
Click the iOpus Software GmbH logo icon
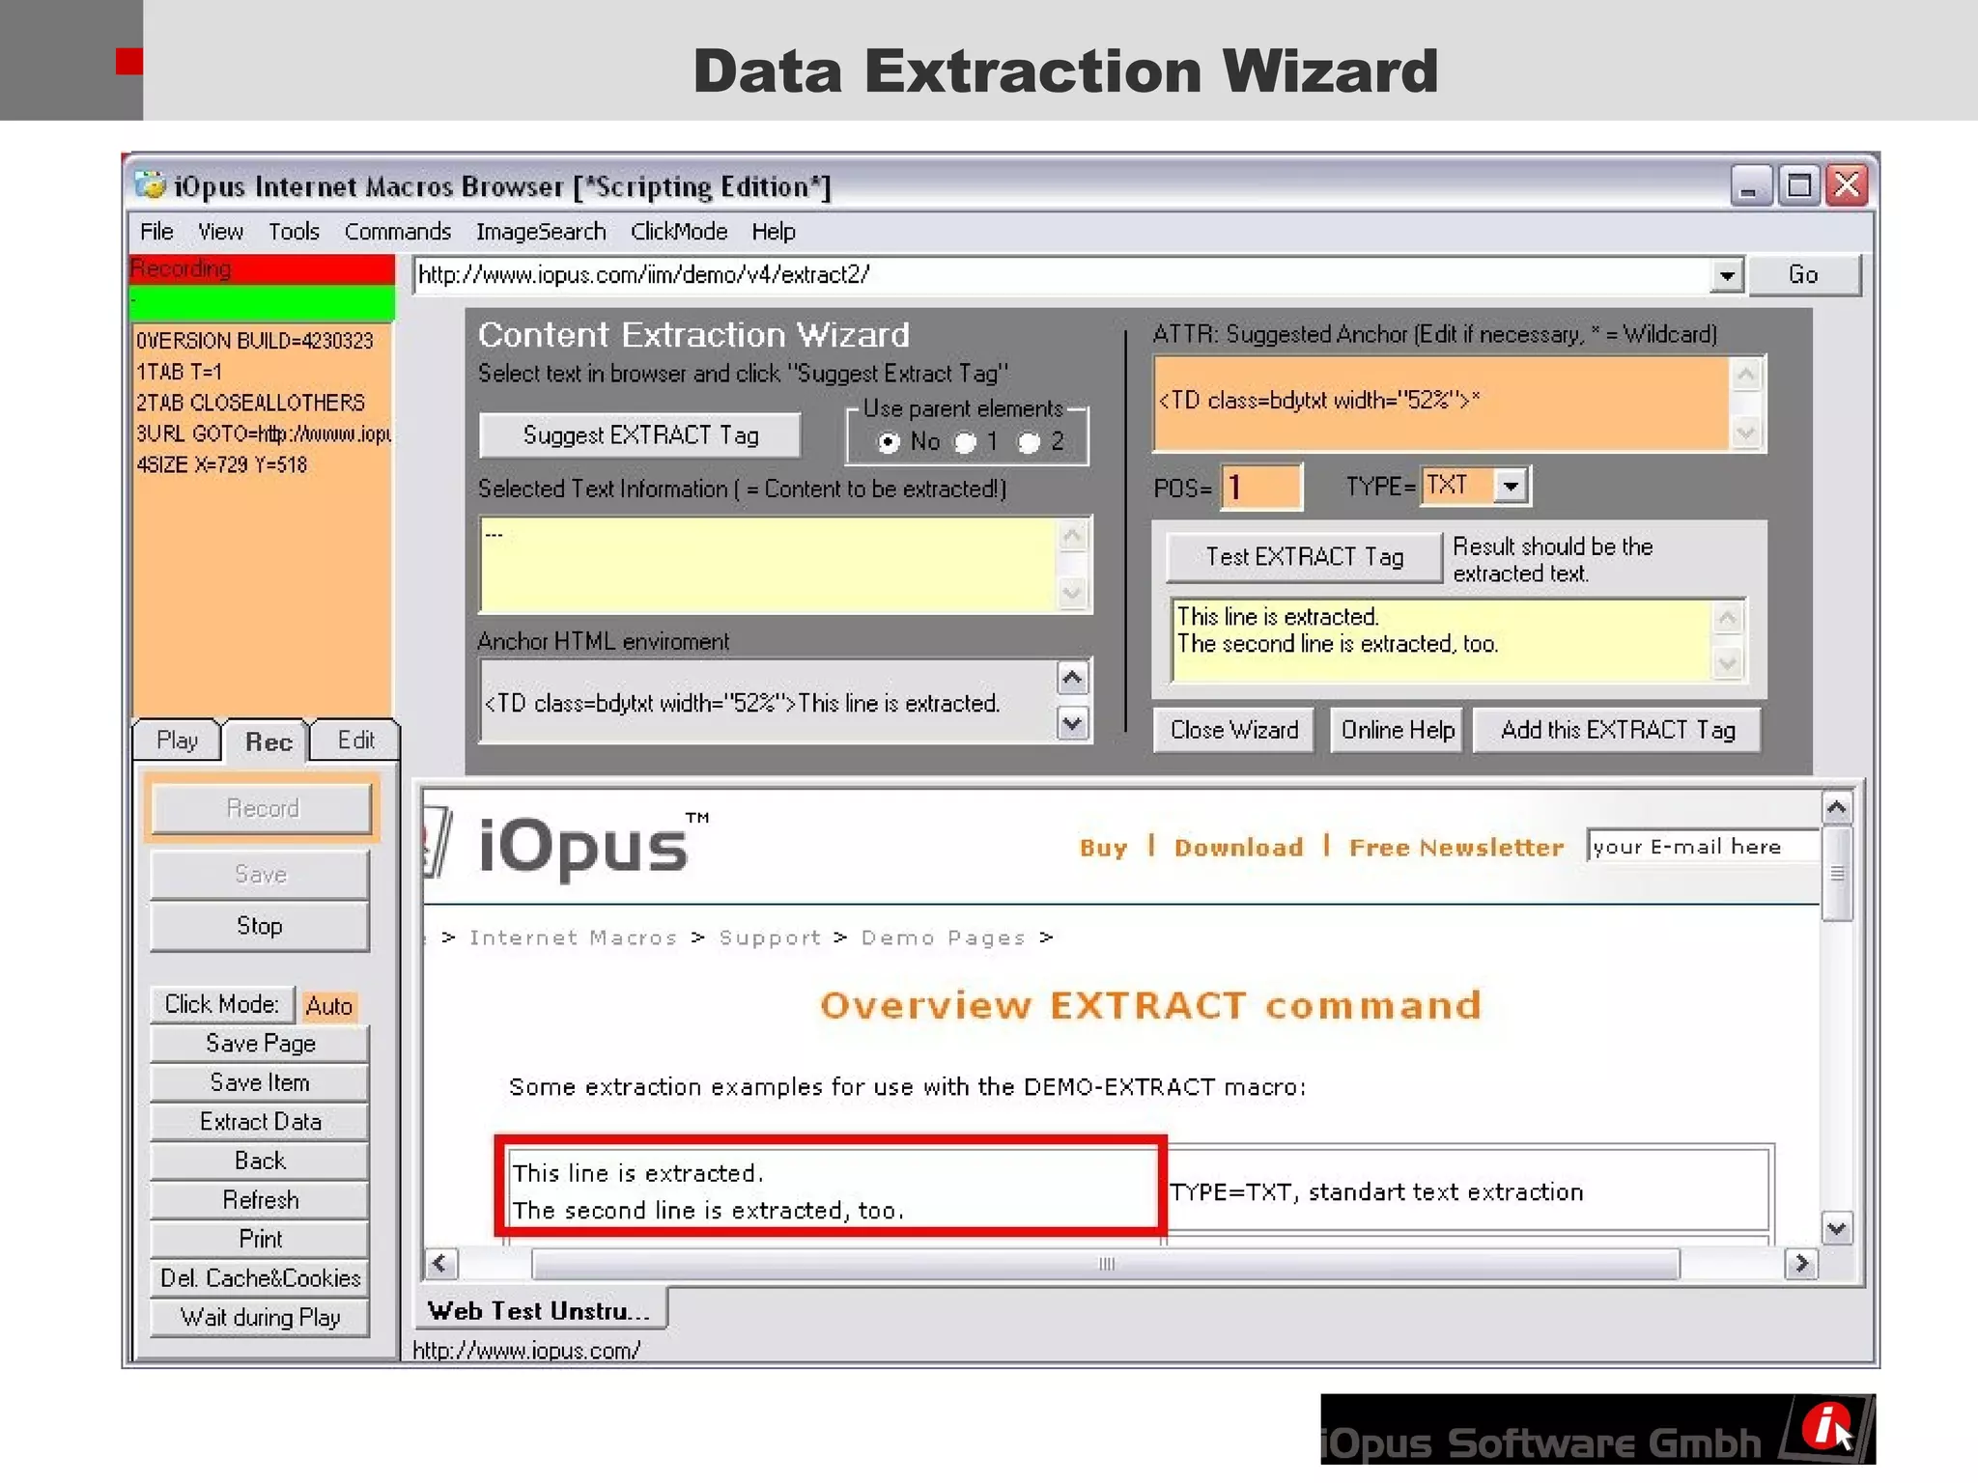[1827, 1427]
